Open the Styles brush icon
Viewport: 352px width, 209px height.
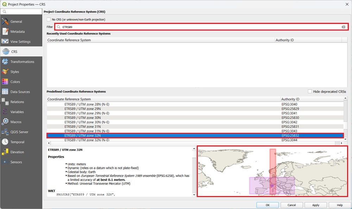click(x=5, y=72)
